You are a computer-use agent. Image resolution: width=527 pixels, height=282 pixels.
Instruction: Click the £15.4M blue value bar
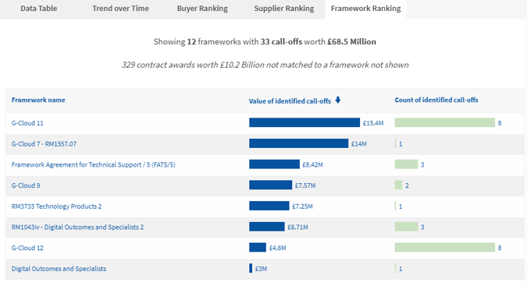click(x=304, y=122)
